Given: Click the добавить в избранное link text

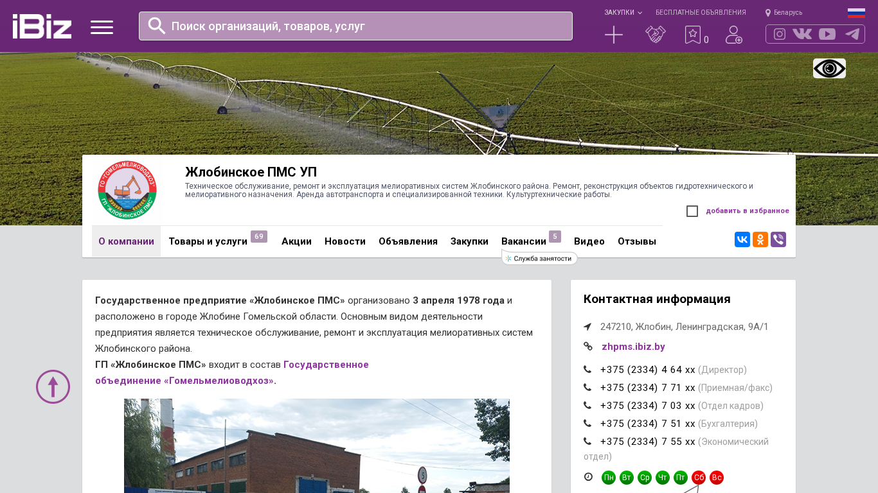Looking at the screenshot, I should click(x=748, y=211).
